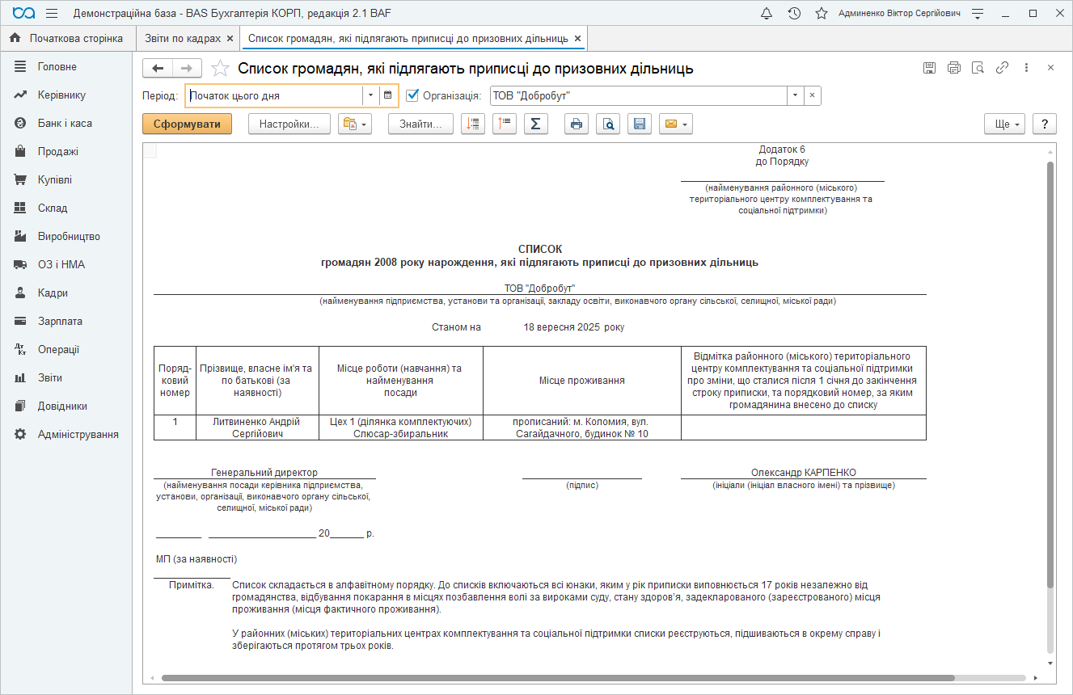Click into the Період input field
Image resolution: width=1073 pixels, height=695 pixels.
point(273,95)
